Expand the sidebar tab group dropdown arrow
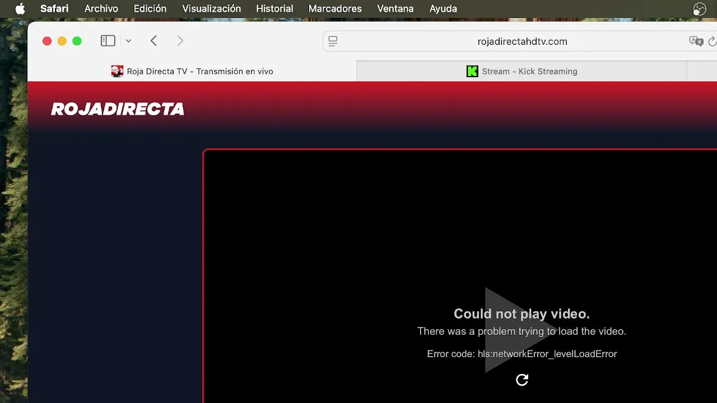The image size is (717, 403). click(x=128, y=41)
